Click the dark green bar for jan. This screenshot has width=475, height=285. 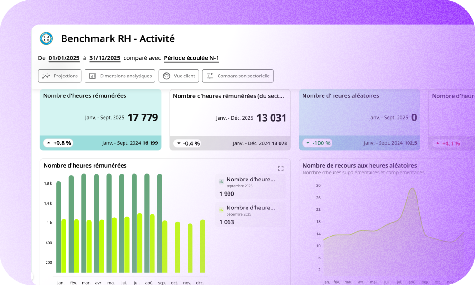[58, 227]
